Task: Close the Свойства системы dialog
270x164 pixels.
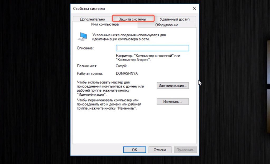Action: (194, 8)
